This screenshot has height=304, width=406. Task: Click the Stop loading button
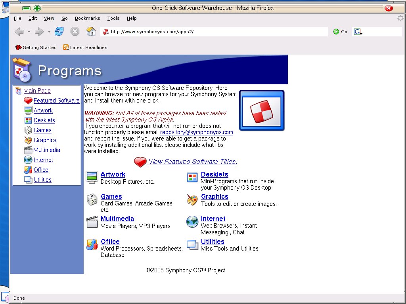tap(75, 32)
